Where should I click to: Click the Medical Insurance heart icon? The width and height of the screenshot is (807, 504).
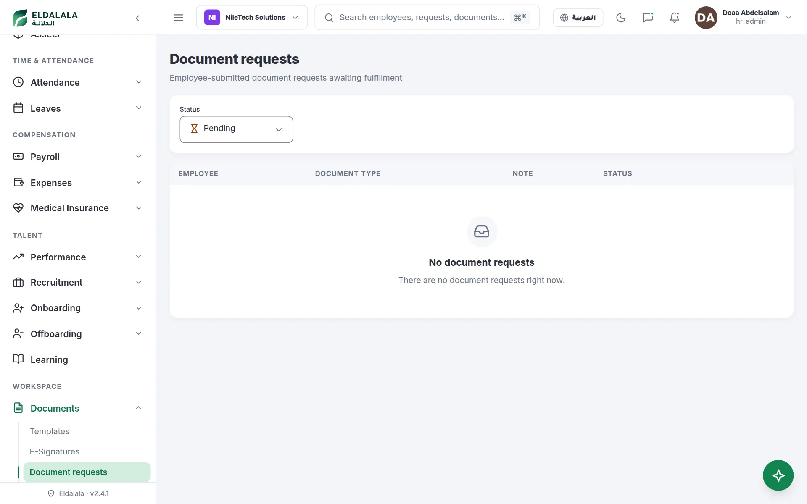pyautogui.click(x=18, y=208)
